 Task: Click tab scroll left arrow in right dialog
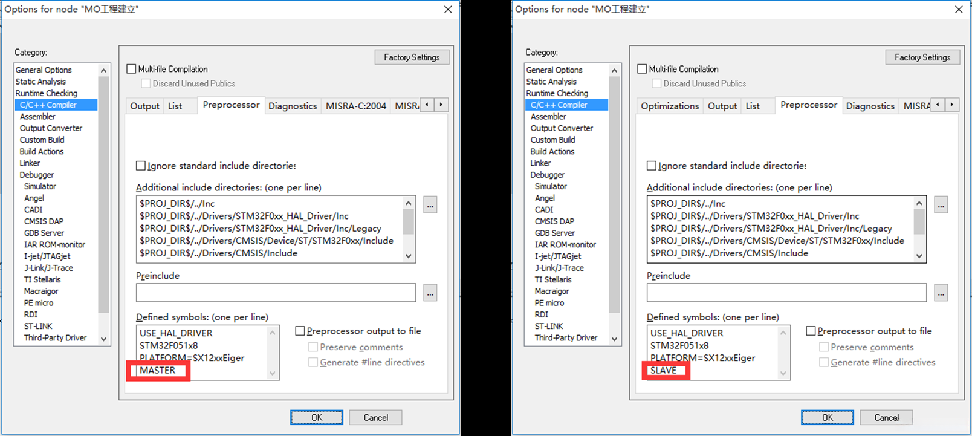[938, 105]
